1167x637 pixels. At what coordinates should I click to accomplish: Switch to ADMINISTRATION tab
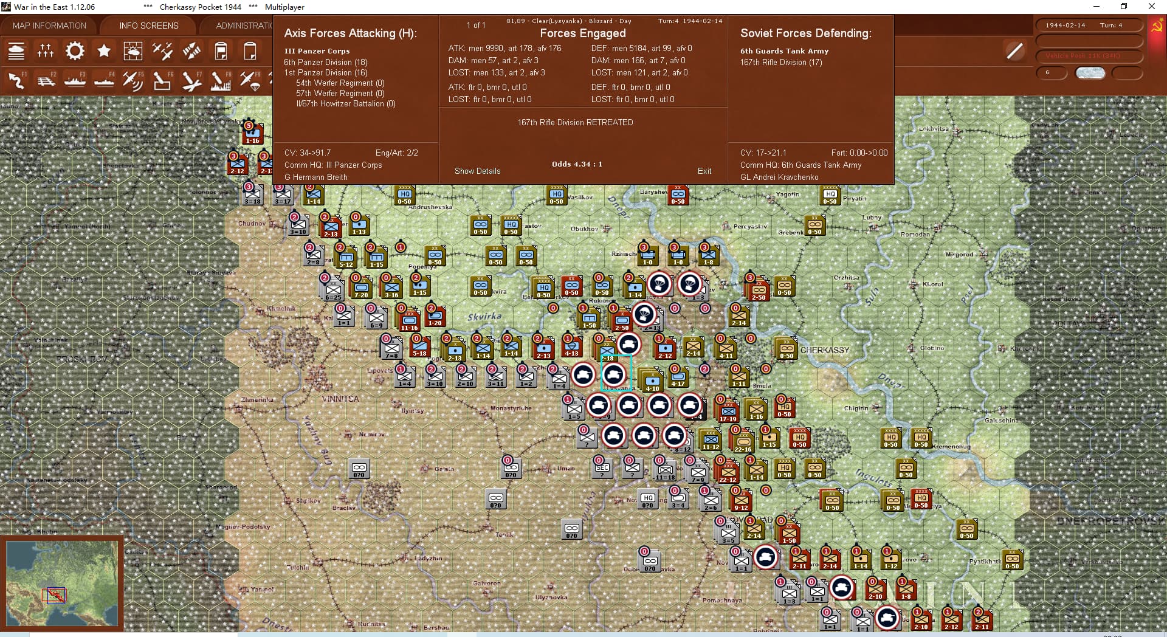tap(243, 26)
